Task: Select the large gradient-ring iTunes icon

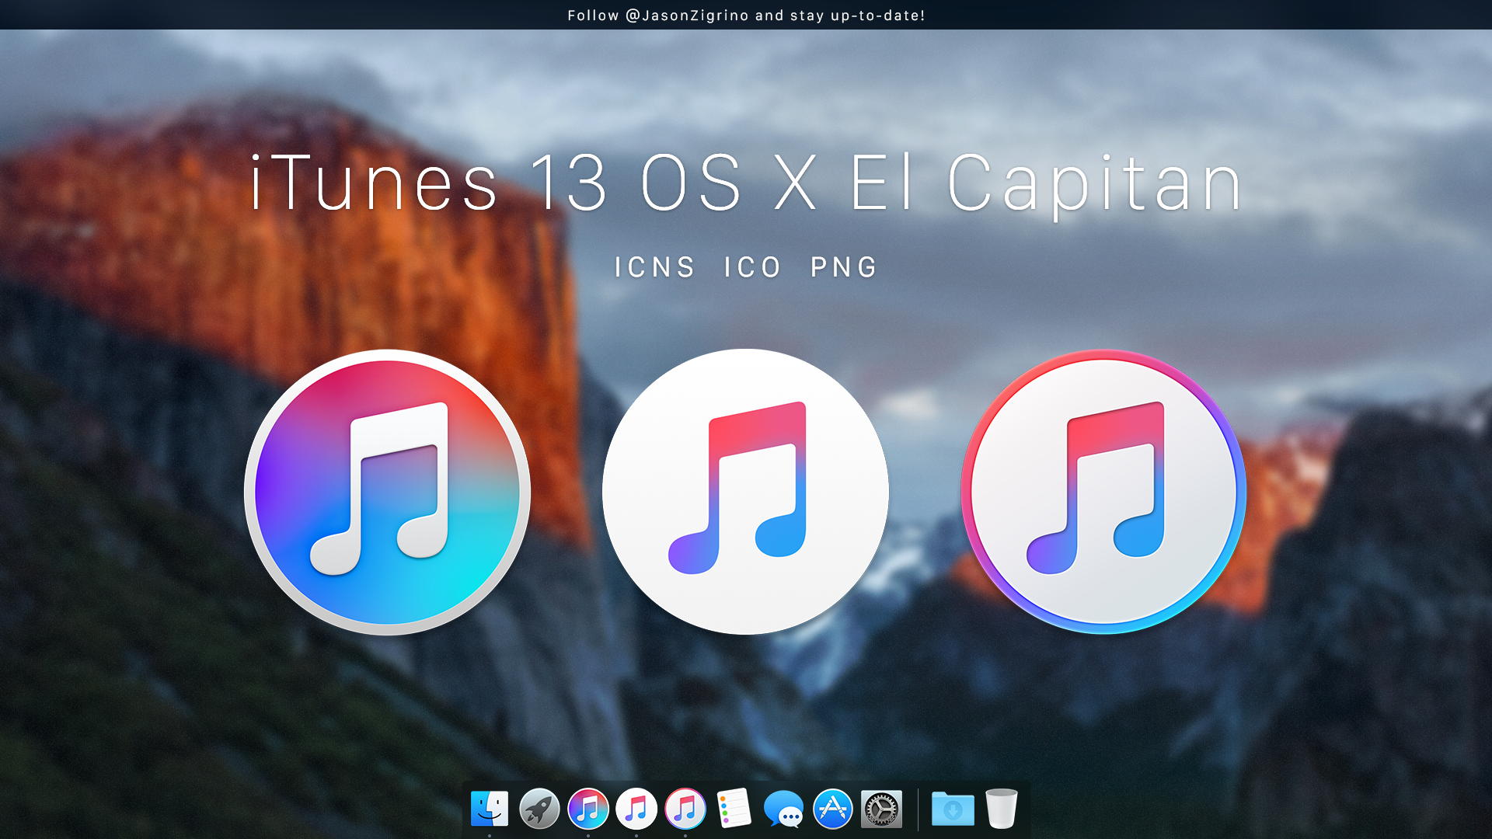Action: click(x=1103, y=492)
